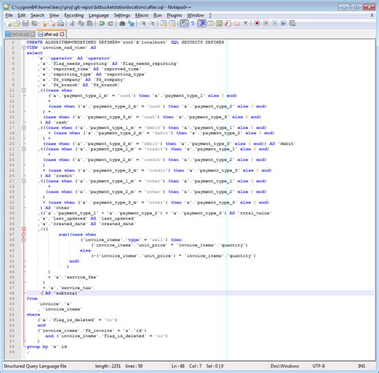Click the Close document toolbar icon

pos(43,23)
